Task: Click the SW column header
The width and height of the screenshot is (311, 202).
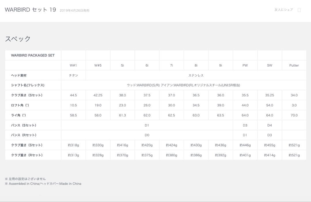Action: pos(270,65)
